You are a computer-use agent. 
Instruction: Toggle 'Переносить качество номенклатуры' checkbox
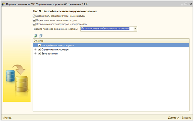point(34,20)
